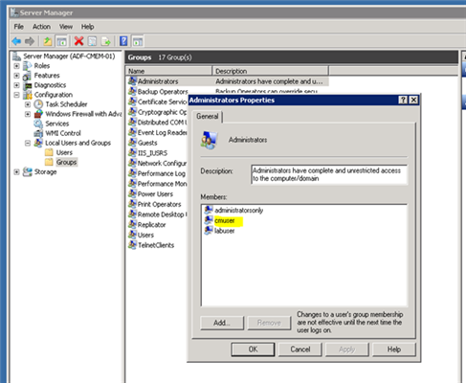Click the Users folder icon
The width and height of the screenshot is (466, 383).
49,152
